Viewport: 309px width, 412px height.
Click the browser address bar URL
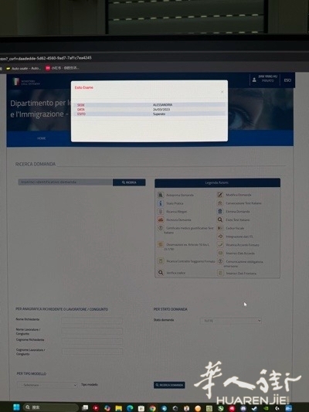[x=46, y=58]
